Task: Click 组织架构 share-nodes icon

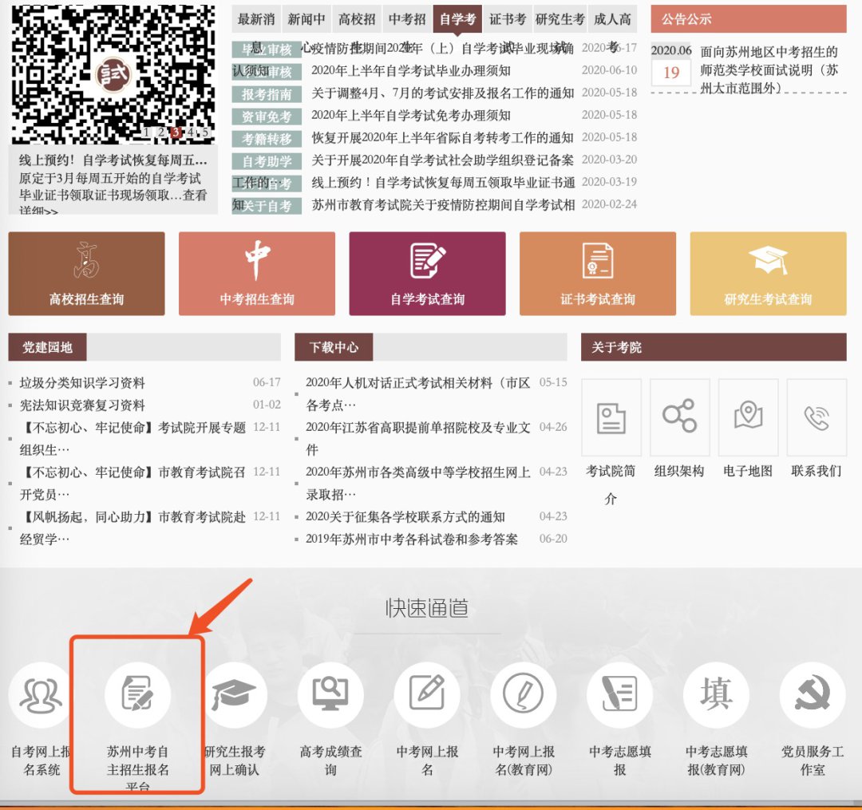Action: coord(679,417)
